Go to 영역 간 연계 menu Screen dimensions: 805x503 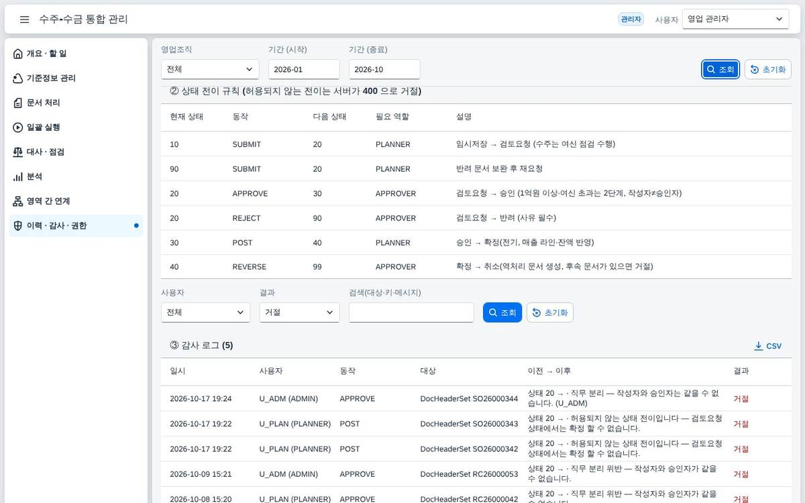point(76,201)
